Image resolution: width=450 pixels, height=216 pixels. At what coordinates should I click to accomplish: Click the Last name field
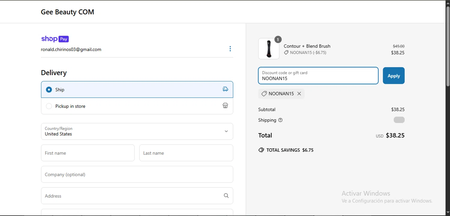click(186, 153)
